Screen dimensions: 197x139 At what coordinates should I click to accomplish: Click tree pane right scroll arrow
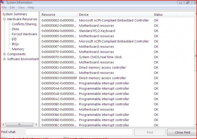pos(36,125)
